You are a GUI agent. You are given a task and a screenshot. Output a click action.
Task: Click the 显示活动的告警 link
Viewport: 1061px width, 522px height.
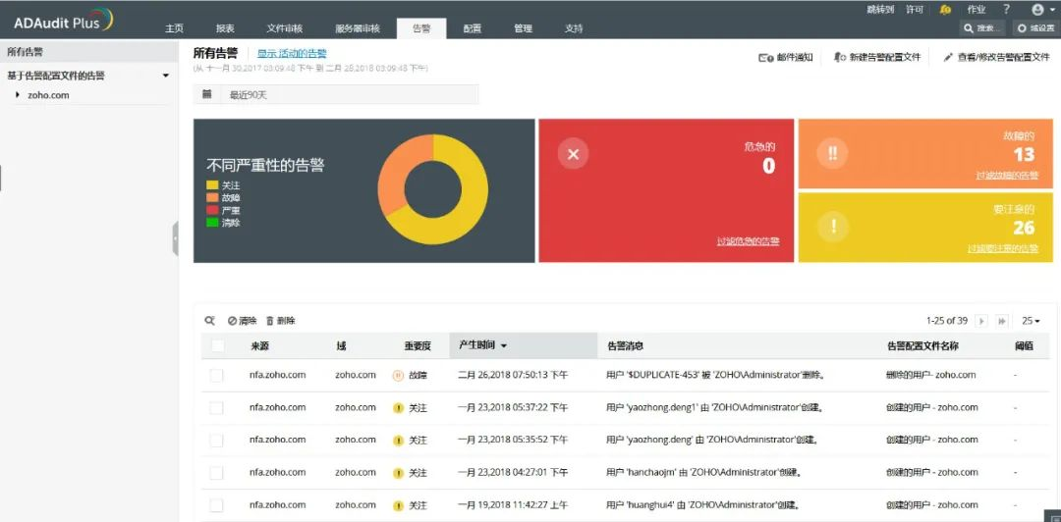tap(292, 53)
